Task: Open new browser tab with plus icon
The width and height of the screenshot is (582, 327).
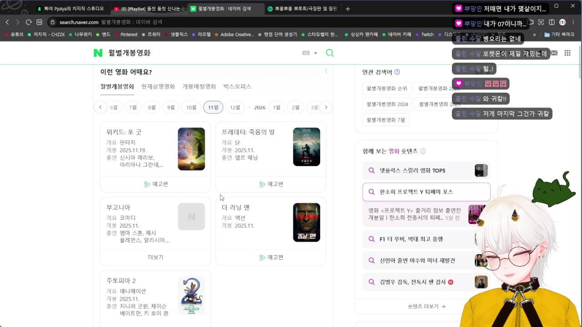Action: pos(348,9)
